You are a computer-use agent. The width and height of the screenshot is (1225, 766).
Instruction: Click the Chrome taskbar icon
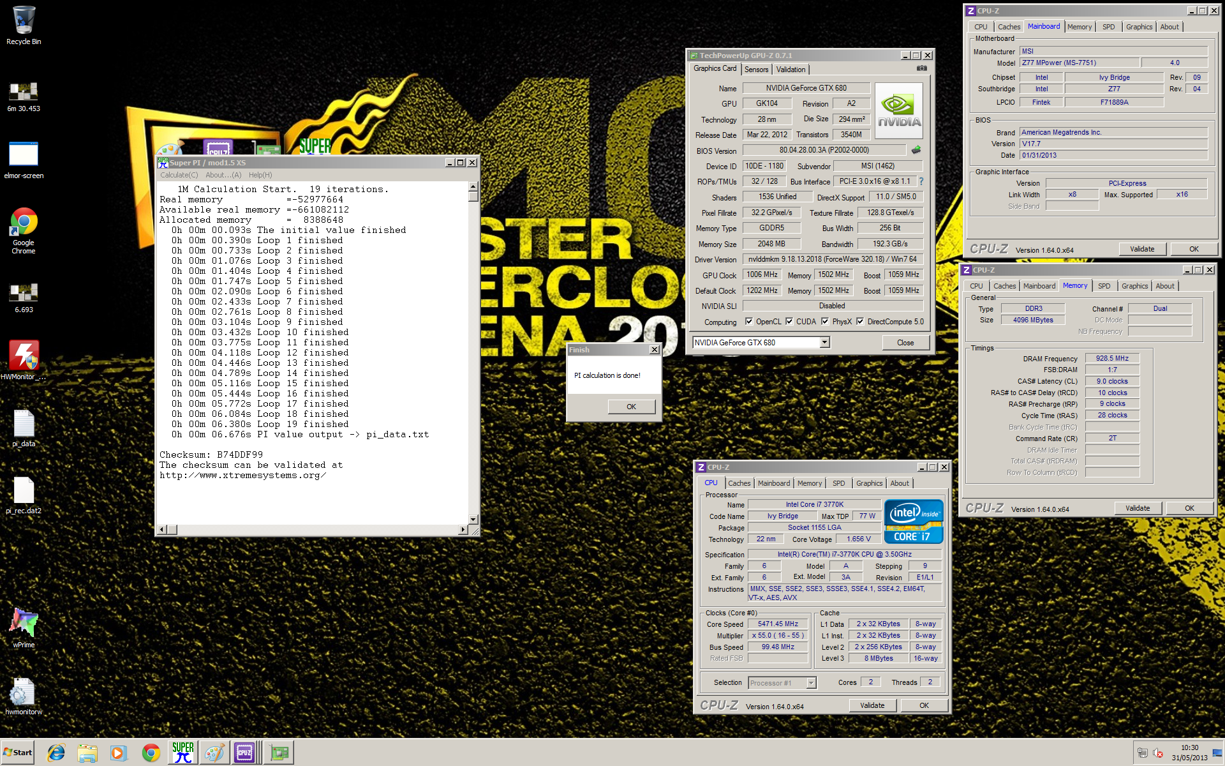coord(151,753)
